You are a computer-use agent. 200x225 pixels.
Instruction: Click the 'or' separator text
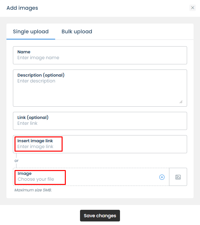[x=16, y=160]
